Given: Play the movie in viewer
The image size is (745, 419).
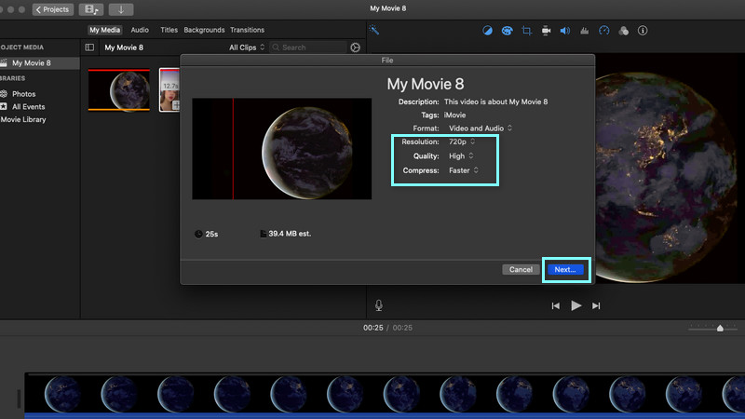Looking at the screenshot, I should pyautogui.click(x=576, y=305).
